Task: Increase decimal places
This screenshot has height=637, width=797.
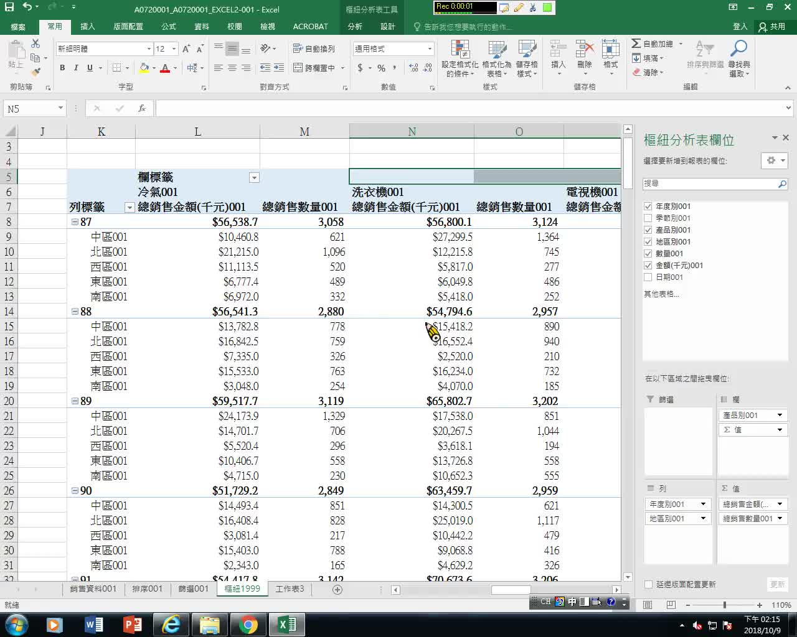Action: (x=414, y=68)
